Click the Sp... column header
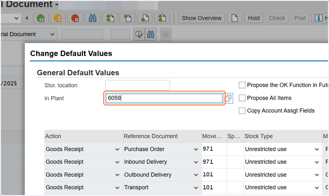Screen dimensions: 329x196 click(236, 136)
